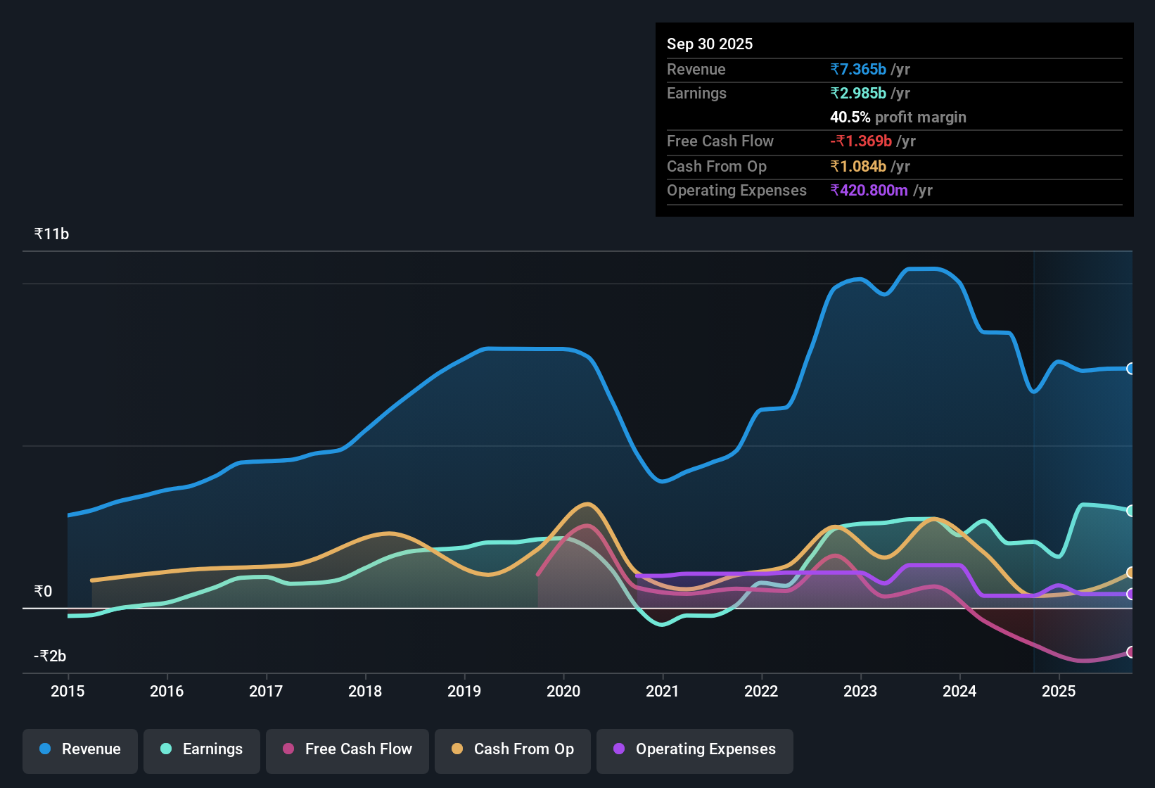Image resolution: width=1155 pixels, height=788 pixels.
Task: Click the orange Cash From Op legend dot
Action: [x=457, y=749]
